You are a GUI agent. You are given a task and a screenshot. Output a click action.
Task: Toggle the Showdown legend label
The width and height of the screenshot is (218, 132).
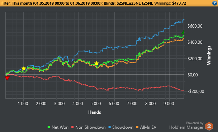point(123,127)
